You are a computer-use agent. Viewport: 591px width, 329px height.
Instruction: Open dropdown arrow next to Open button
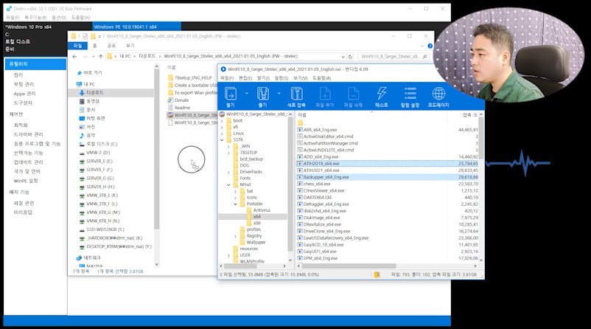click(247, 93)
